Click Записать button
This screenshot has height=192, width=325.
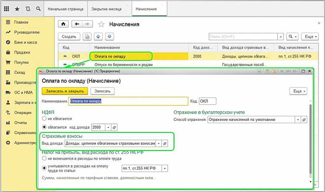pos(102,91)
